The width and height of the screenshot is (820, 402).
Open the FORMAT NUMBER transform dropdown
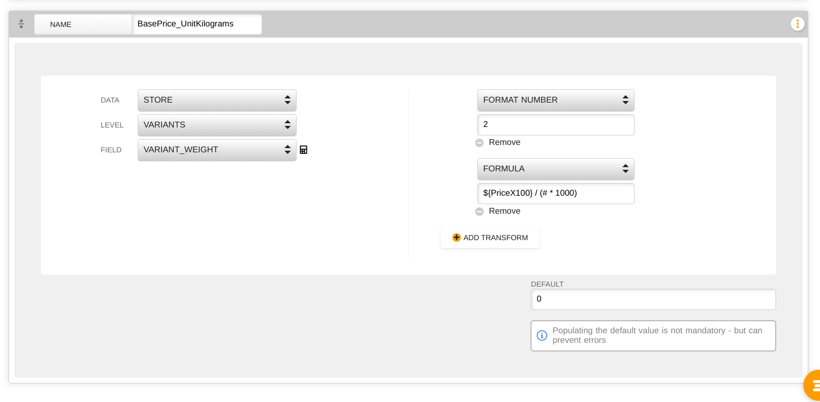pyautogui.click(x=556, y=100)
